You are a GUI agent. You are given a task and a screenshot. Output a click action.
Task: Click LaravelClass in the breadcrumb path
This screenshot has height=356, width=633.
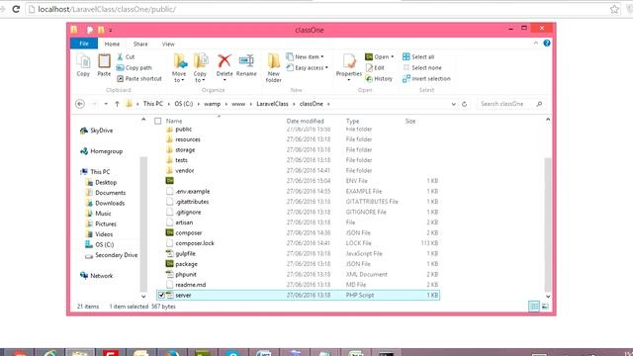(x=273, y=104)
